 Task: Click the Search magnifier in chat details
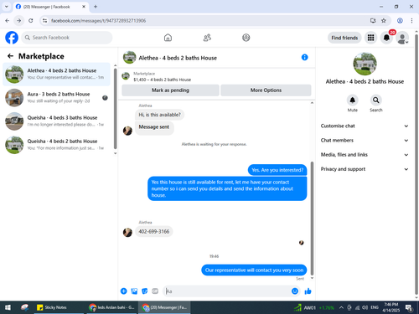point(376,100)
